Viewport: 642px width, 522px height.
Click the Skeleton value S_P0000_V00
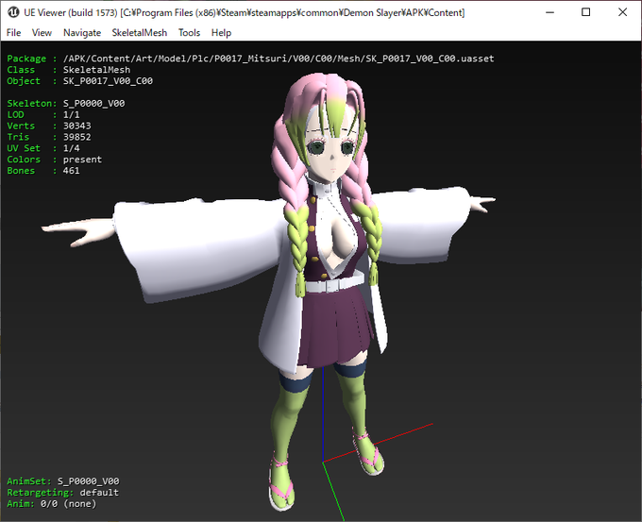point(93,103)
